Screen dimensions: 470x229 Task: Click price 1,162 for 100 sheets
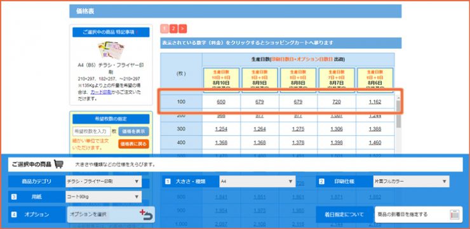coord(375,102)
